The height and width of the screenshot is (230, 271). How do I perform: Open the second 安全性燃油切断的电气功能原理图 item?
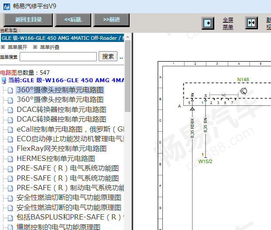(69, 208)
